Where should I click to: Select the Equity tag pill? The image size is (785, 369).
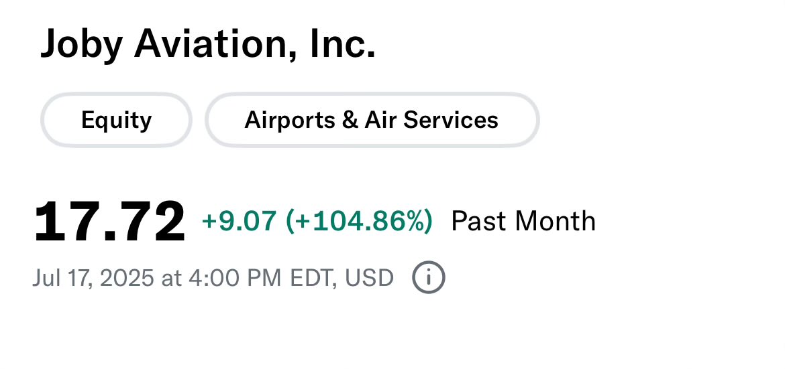pyautogui.click(x=116, y=120)
